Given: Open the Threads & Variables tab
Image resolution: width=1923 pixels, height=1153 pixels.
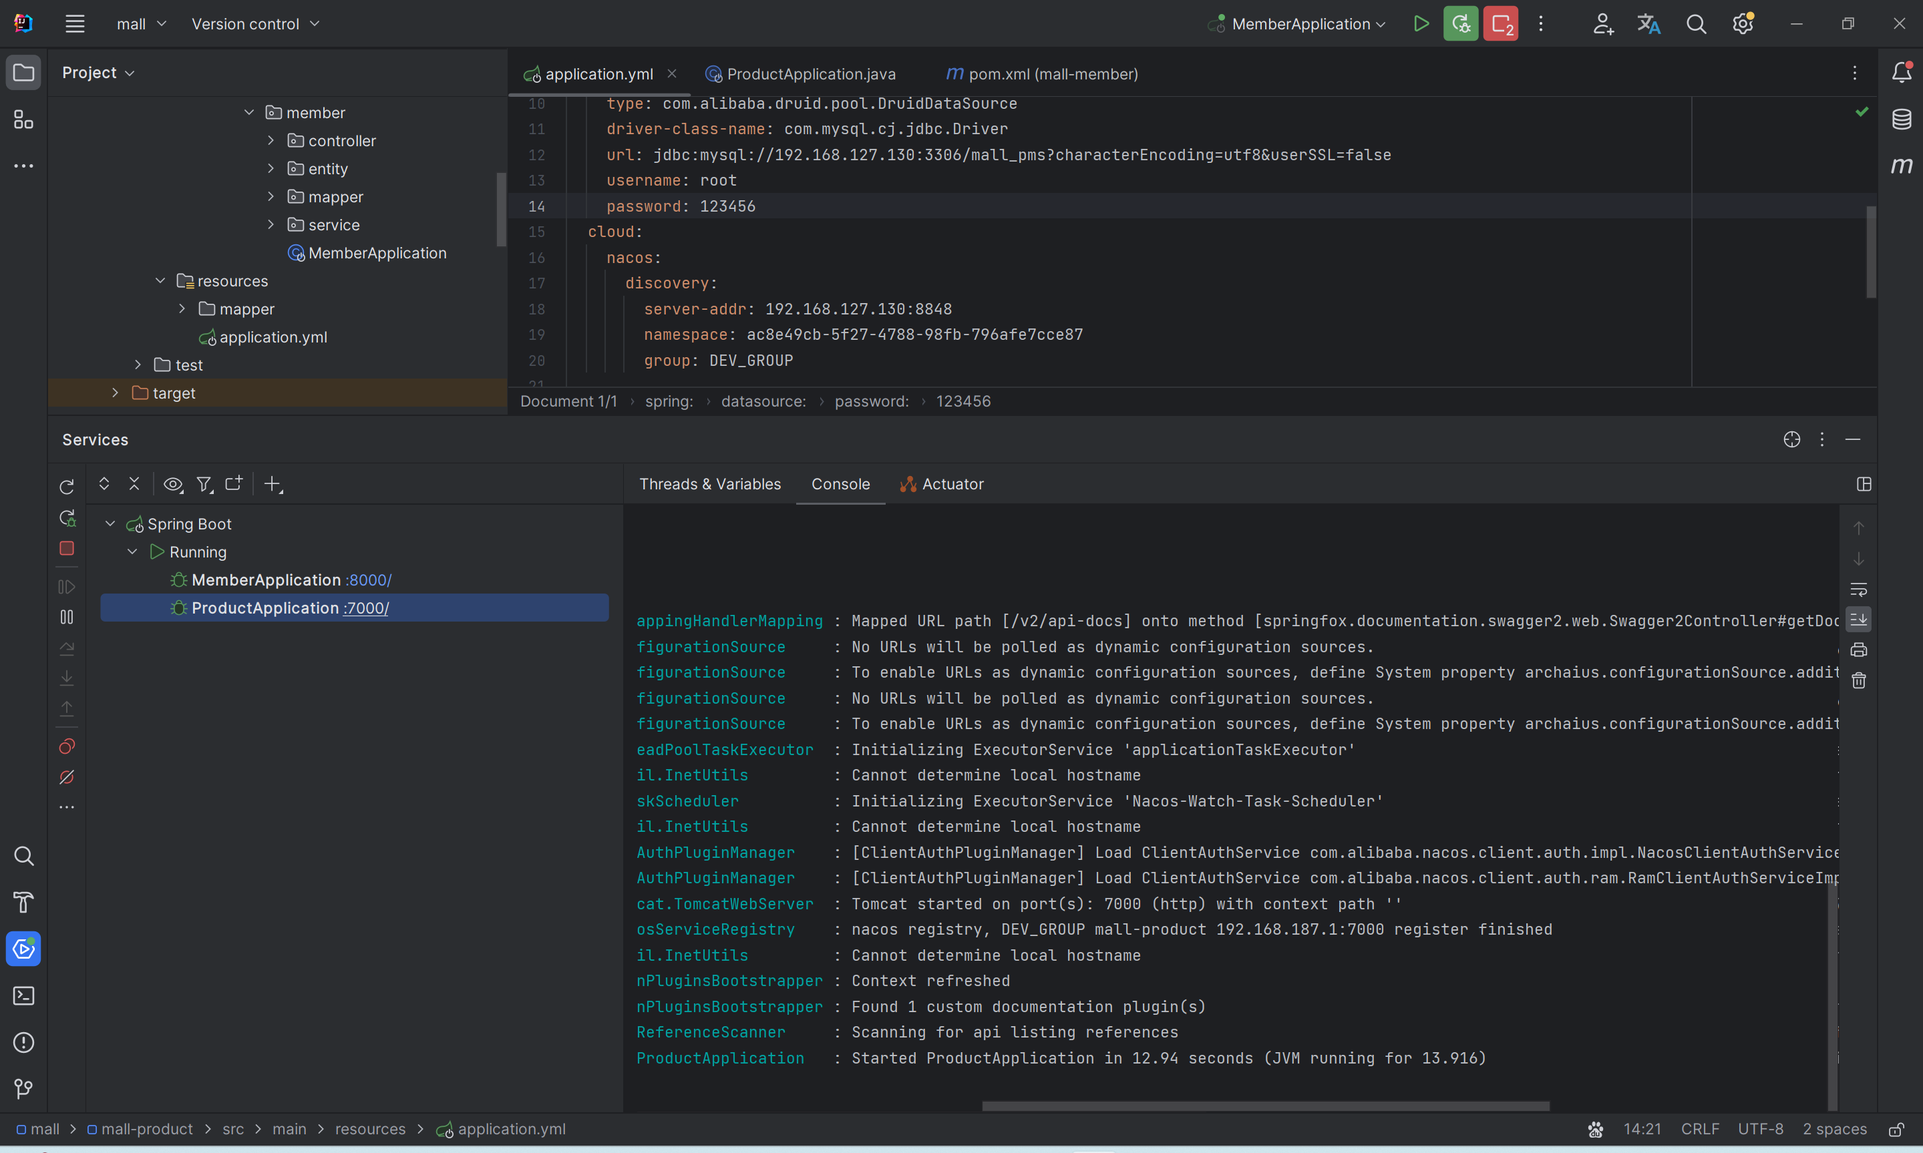Looking at the screenshot, I should coord(709,484).
